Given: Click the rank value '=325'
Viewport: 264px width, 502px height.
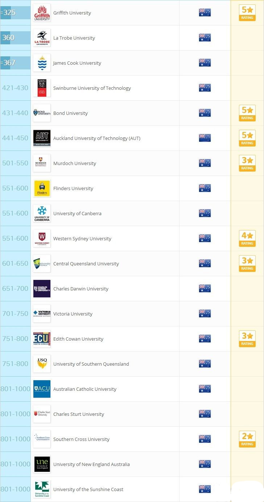Looking at the screenshot, I should (8, 13).
